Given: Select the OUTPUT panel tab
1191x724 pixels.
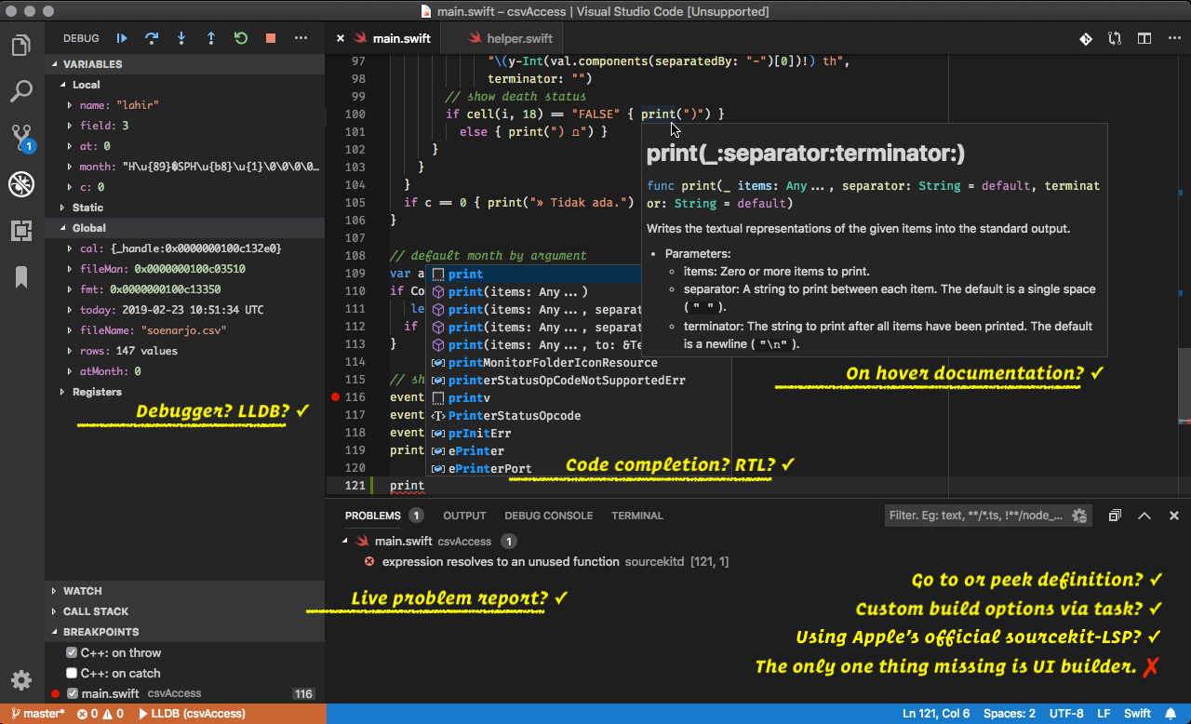Looking at the screenshot, I should coord(464,516).
